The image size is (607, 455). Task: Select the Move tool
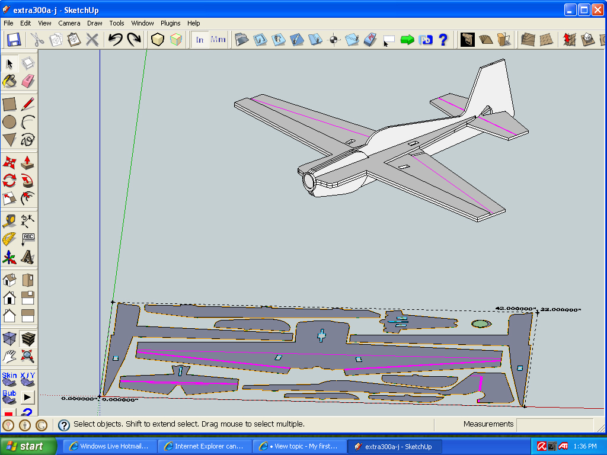[x=9, y=162]
